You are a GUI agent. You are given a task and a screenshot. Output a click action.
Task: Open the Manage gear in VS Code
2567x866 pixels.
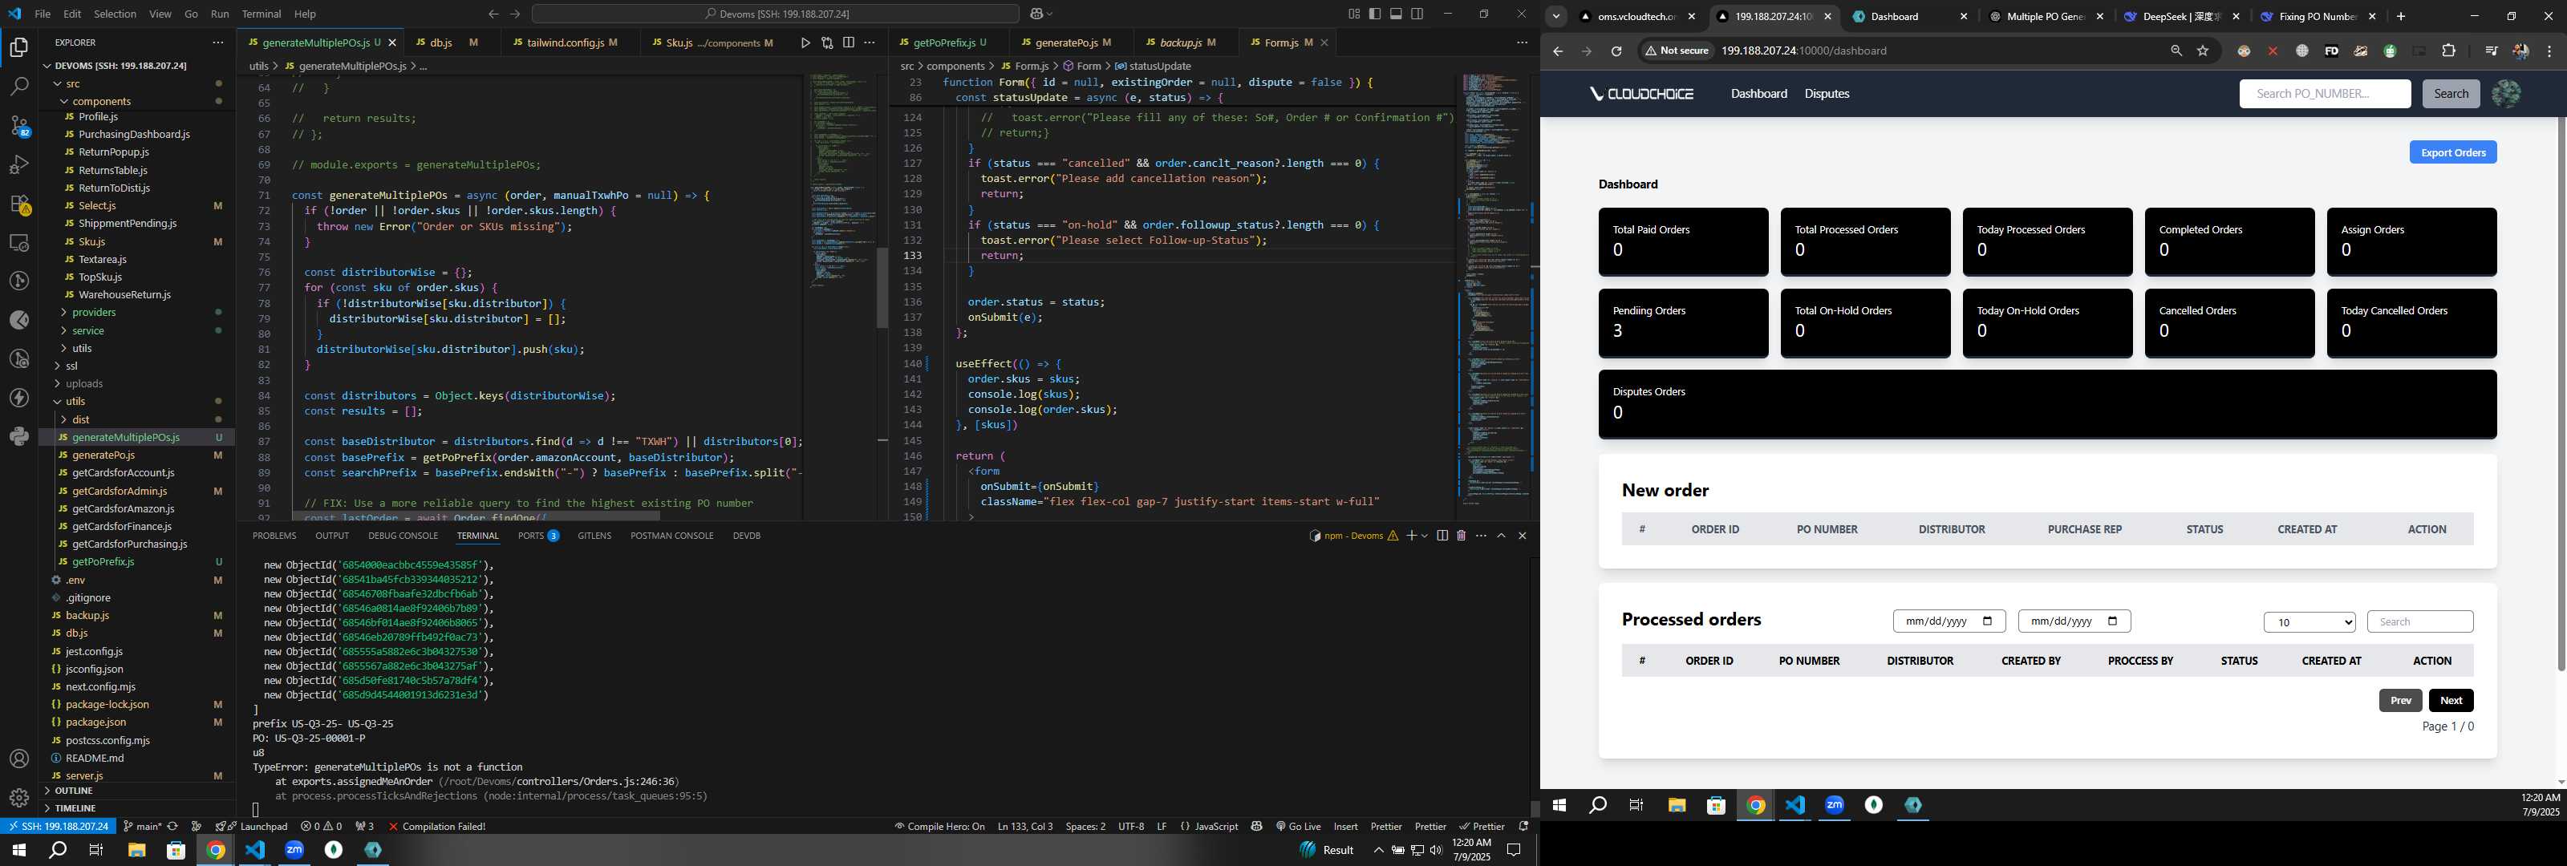(x=19, y=797)
